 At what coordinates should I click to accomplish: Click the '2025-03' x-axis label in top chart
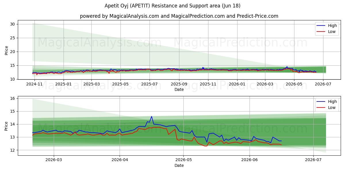[91, 84]
